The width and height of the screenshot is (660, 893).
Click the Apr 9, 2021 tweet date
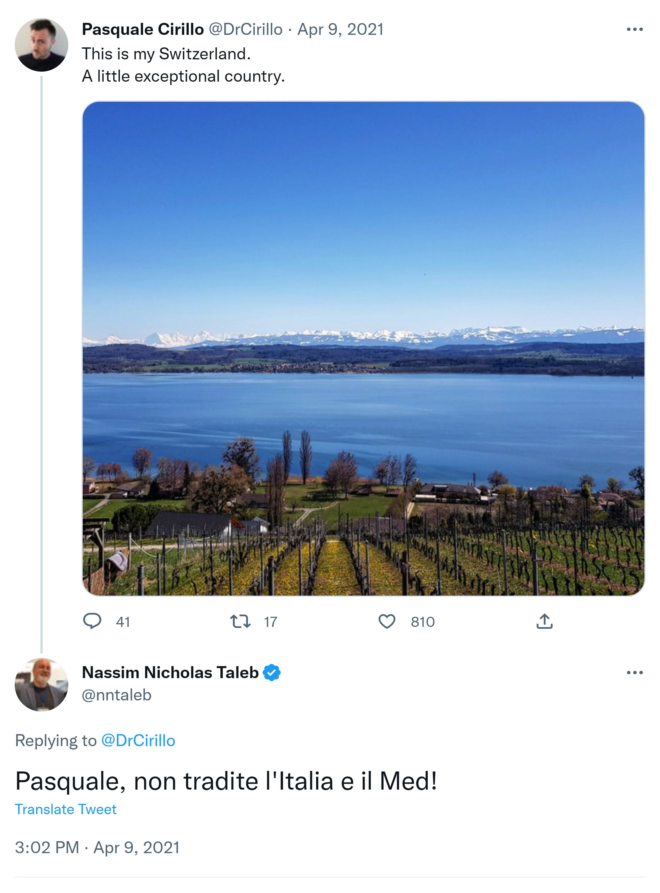coord(340,30)
